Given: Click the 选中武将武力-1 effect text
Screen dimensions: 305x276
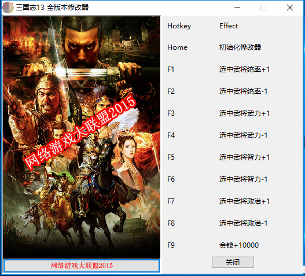Looking at the screenshot, I should coord(243,135).
